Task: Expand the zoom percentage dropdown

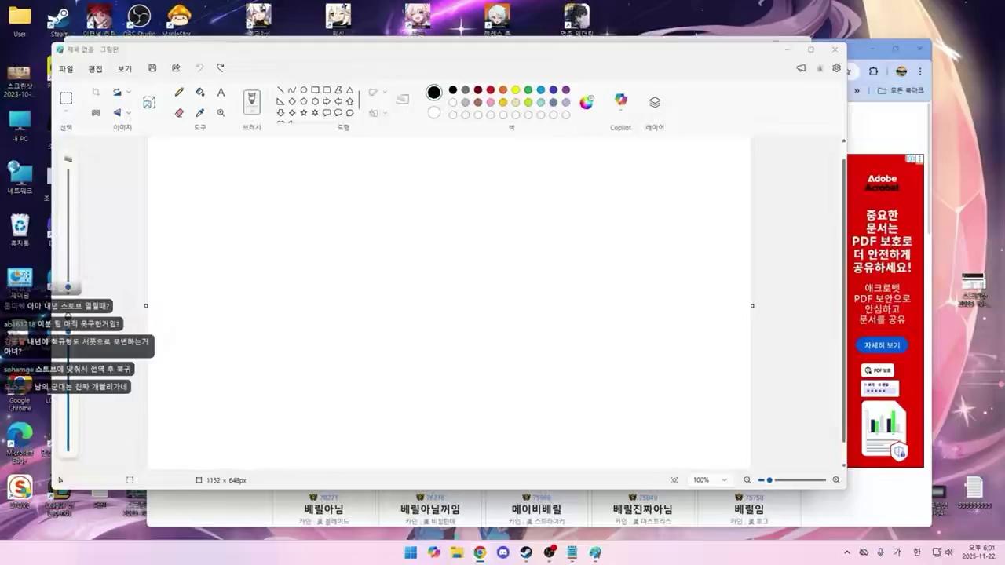Action: click(724, 480)
